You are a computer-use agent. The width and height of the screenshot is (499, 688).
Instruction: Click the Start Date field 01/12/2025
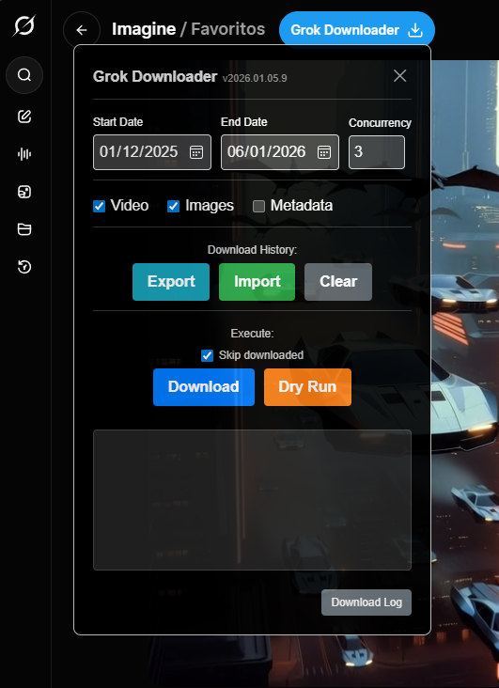(x=152, y=152)
